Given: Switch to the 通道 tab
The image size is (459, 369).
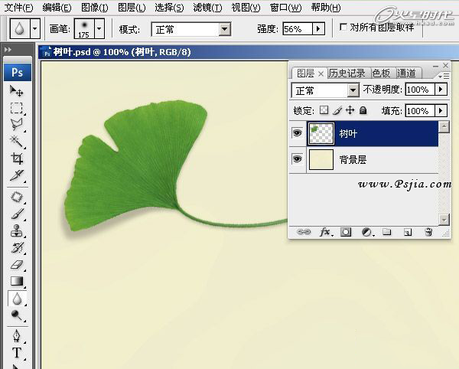Looking at the screenshot, I should (x=407, y=73).
